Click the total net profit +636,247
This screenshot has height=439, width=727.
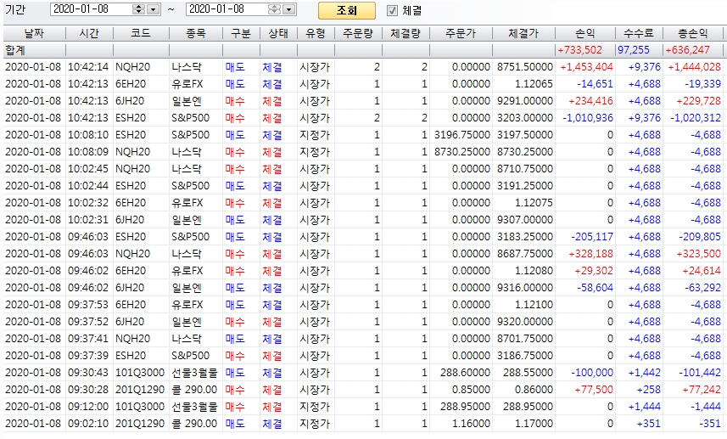[x=688, y=50]
